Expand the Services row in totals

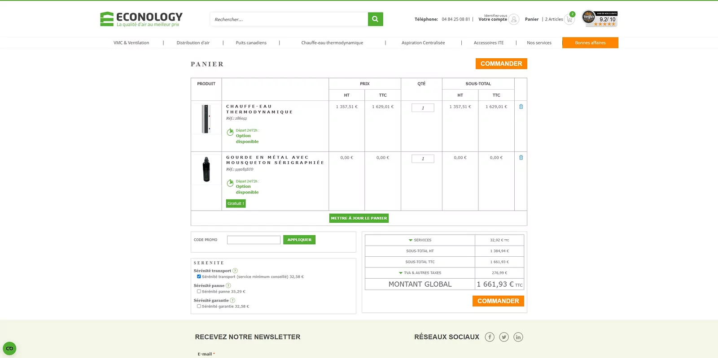(420, 240)
